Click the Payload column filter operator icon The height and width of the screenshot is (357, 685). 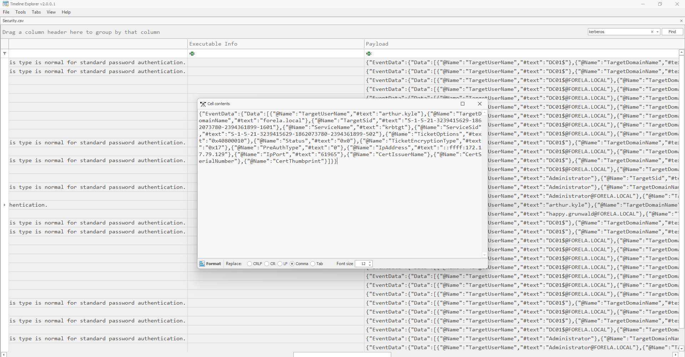369,53
